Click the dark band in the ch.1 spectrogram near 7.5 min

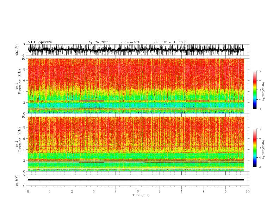pos(197,101)
